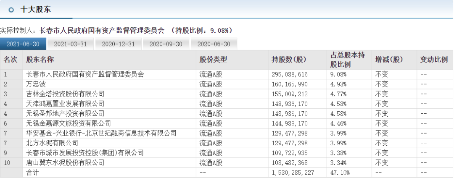This screenshot has height=178, width=454.
Task: Switch to the 2021-03-31 tab
Action: pos(70,44)
